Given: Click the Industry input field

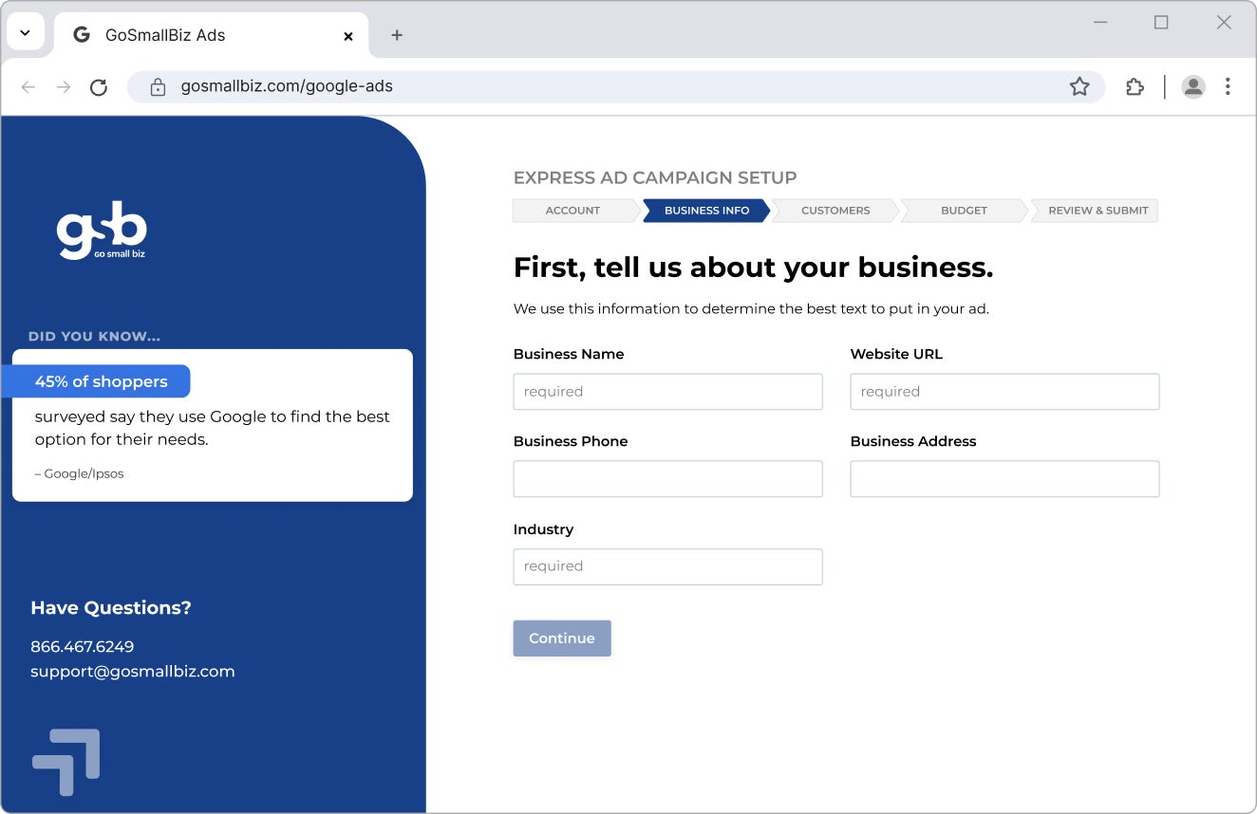Looking at the screenshot, I should [667, 566].
